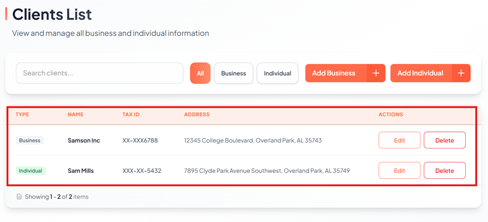
Task: Delete the Samson Inc client
Action: (x=444, y=140)
